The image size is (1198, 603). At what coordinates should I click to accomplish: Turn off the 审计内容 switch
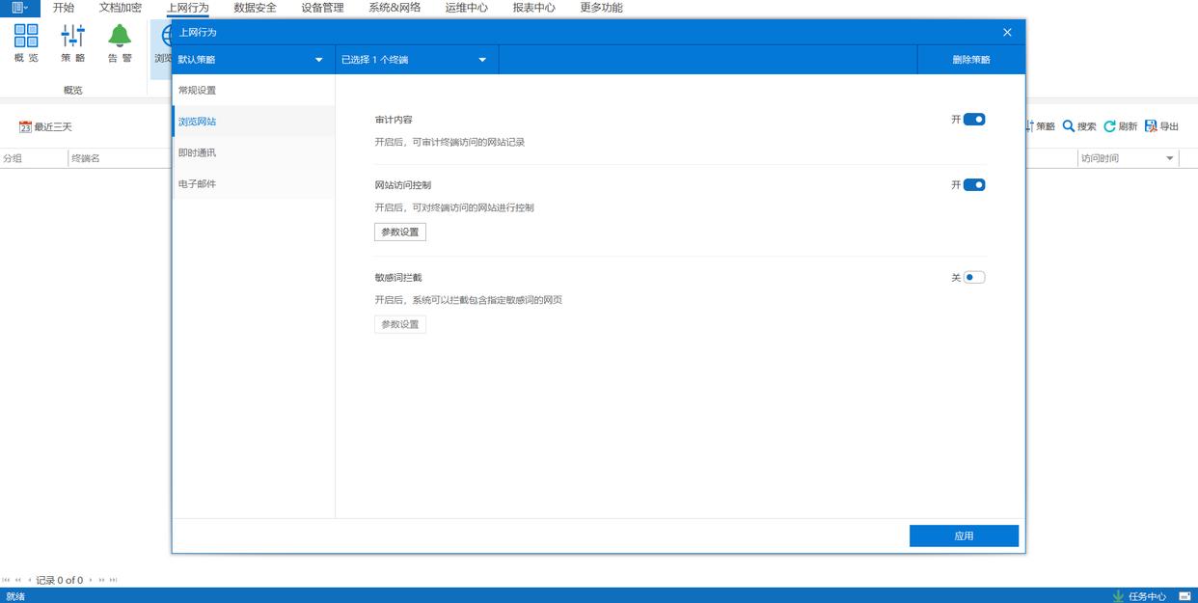pos(974,120)
